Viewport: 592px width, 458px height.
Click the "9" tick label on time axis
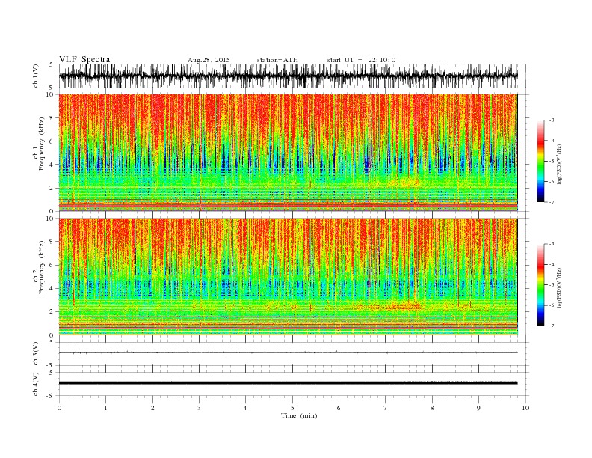478,408
